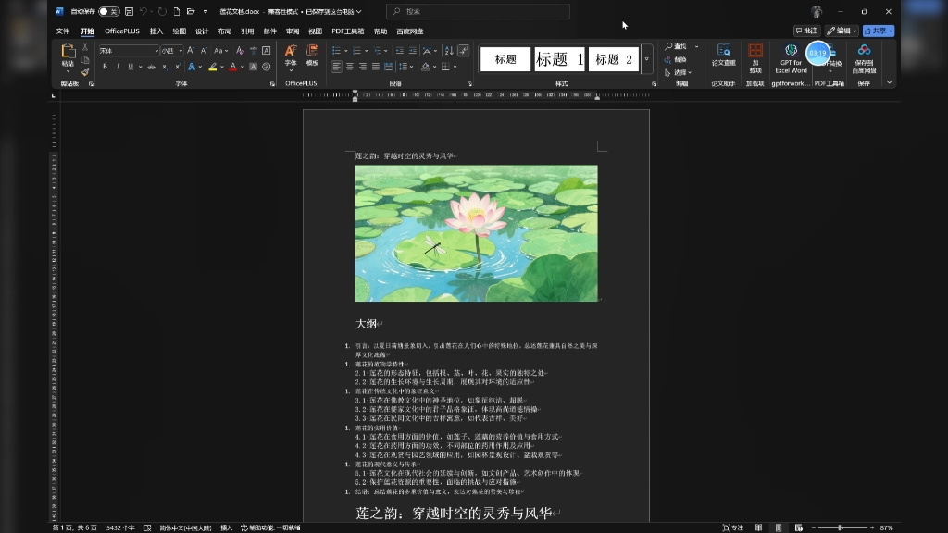Toggle Bold formatting
The height and width of the screenshot is (533, 948).
(x=105, y=67)
